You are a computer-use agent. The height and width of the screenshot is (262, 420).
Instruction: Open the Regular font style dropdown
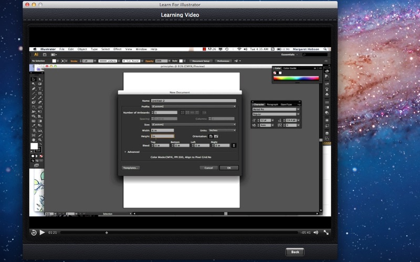pyautogui.click(x=298, y=114)
